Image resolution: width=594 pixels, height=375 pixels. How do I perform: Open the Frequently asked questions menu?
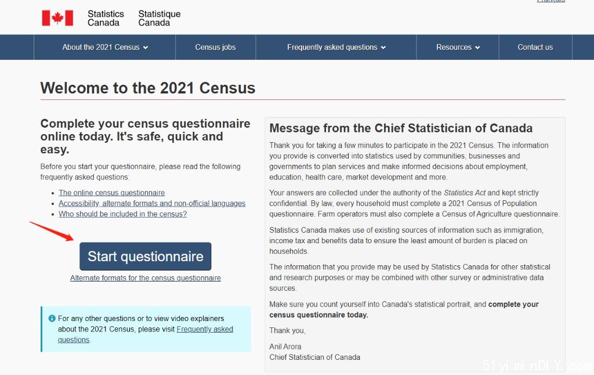[x=336, y=47]
